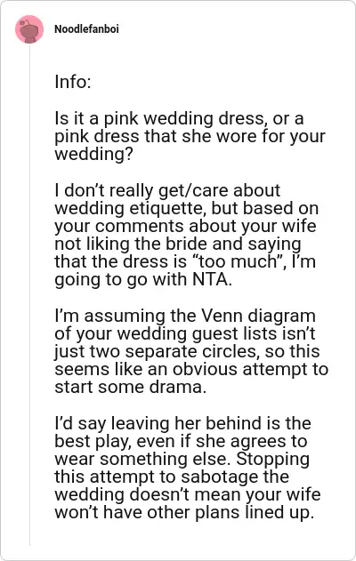Image resolution: width=356 pixels, height=561 pixels.
Task: Click the phrase "start some drama."
Action: tap(131, 387)
